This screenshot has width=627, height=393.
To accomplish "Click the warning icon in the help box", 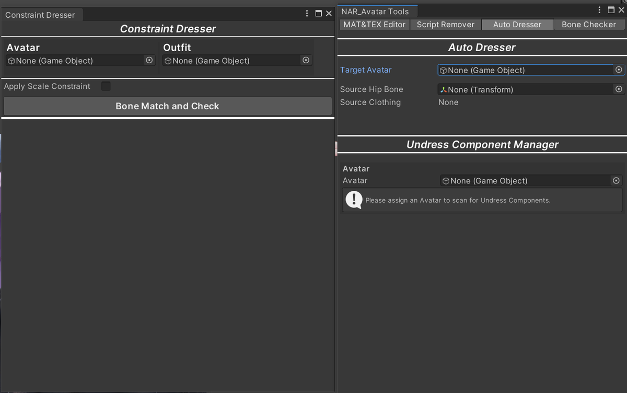I will click(x=354, y=200).
